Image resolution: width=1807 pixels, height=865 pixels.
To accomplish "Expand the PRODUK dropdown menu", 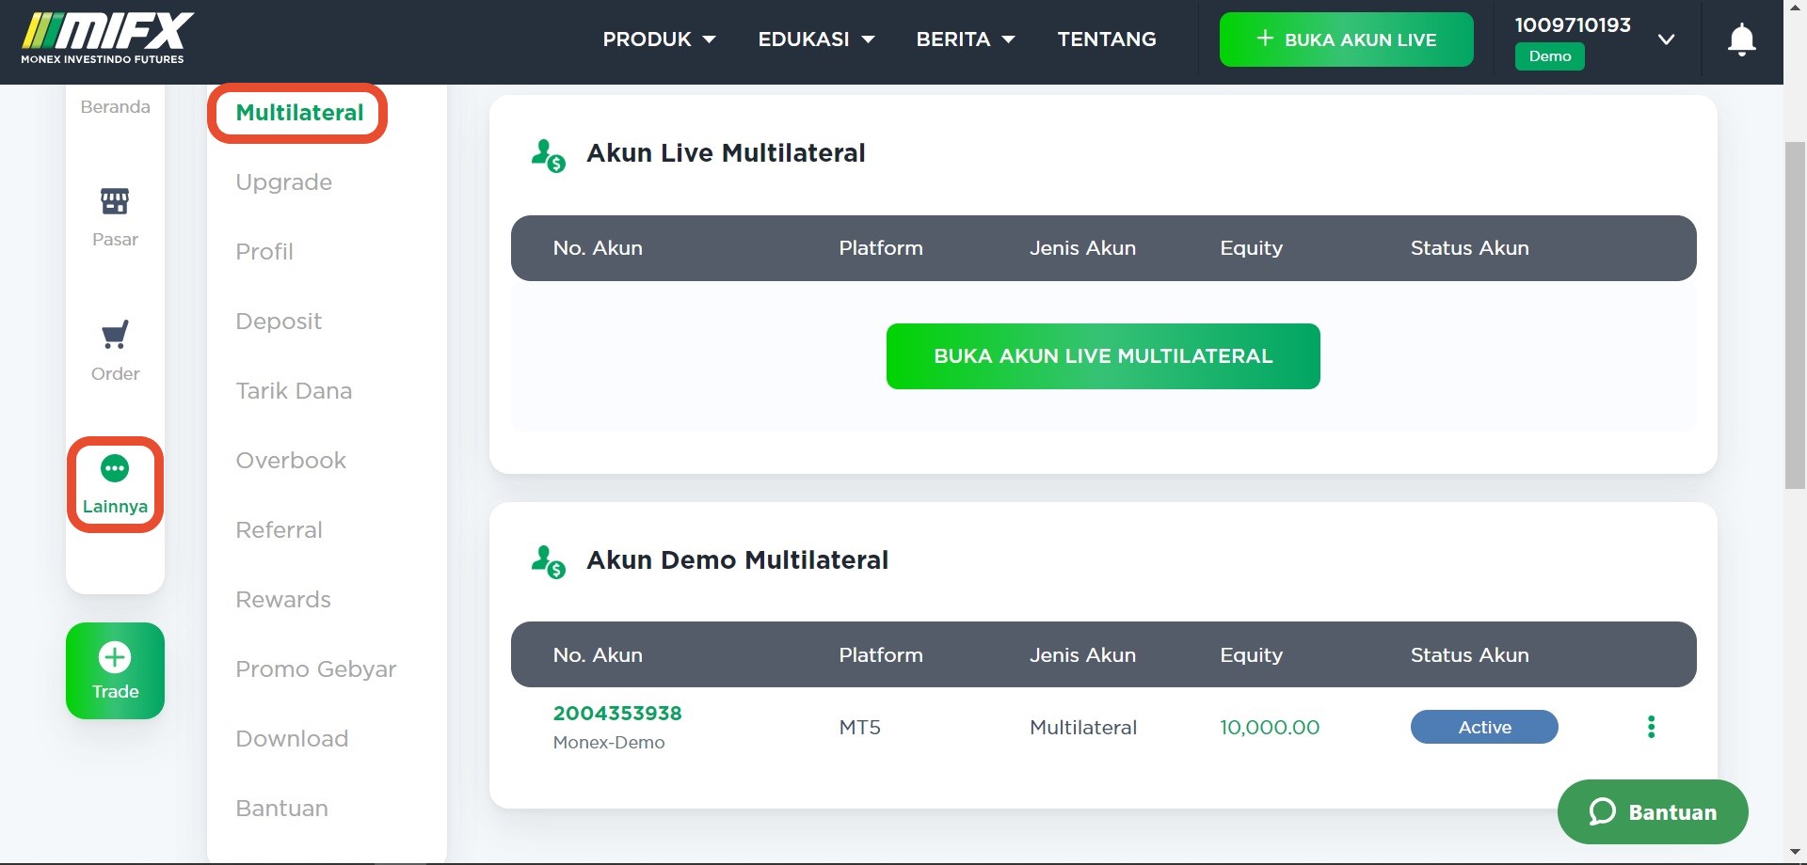I will [x=659, y=39].
